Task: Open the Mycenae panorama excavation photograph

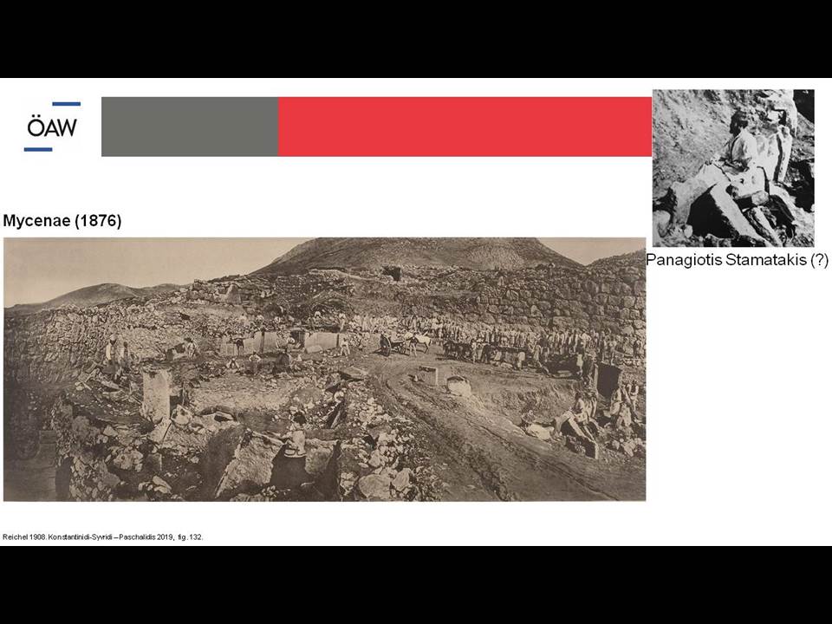Action: coord(325,369)
